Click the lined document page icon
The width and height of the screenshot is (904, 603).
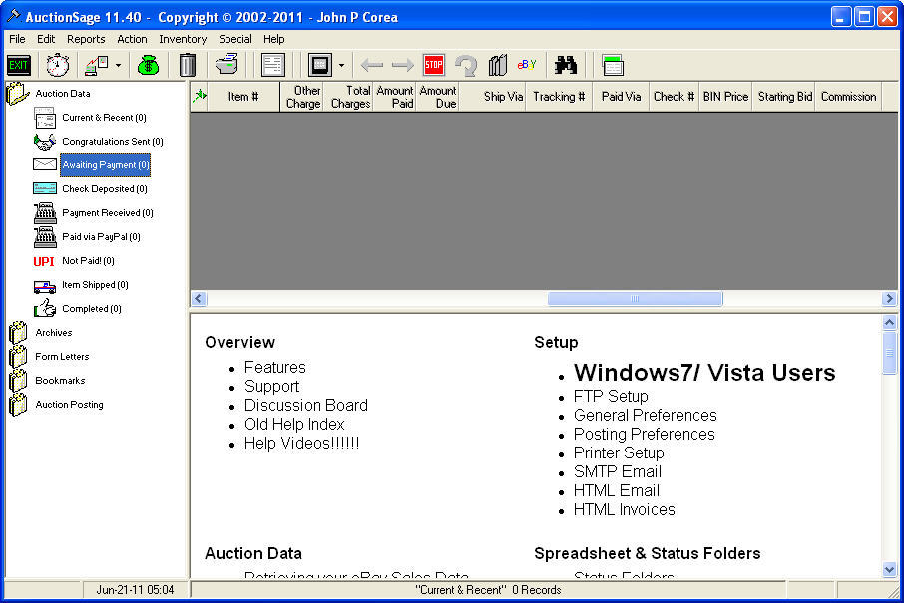tap(273, 65)
